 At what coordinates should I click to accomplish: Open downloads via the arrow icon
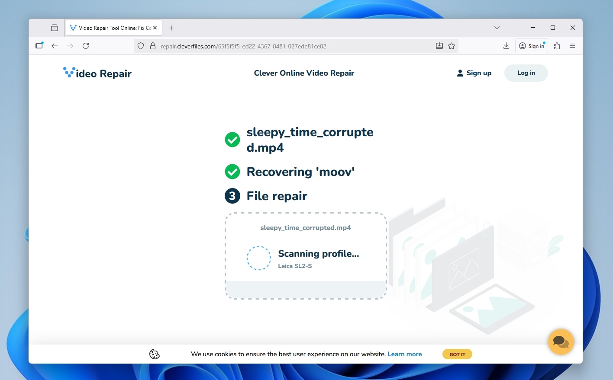506,45
